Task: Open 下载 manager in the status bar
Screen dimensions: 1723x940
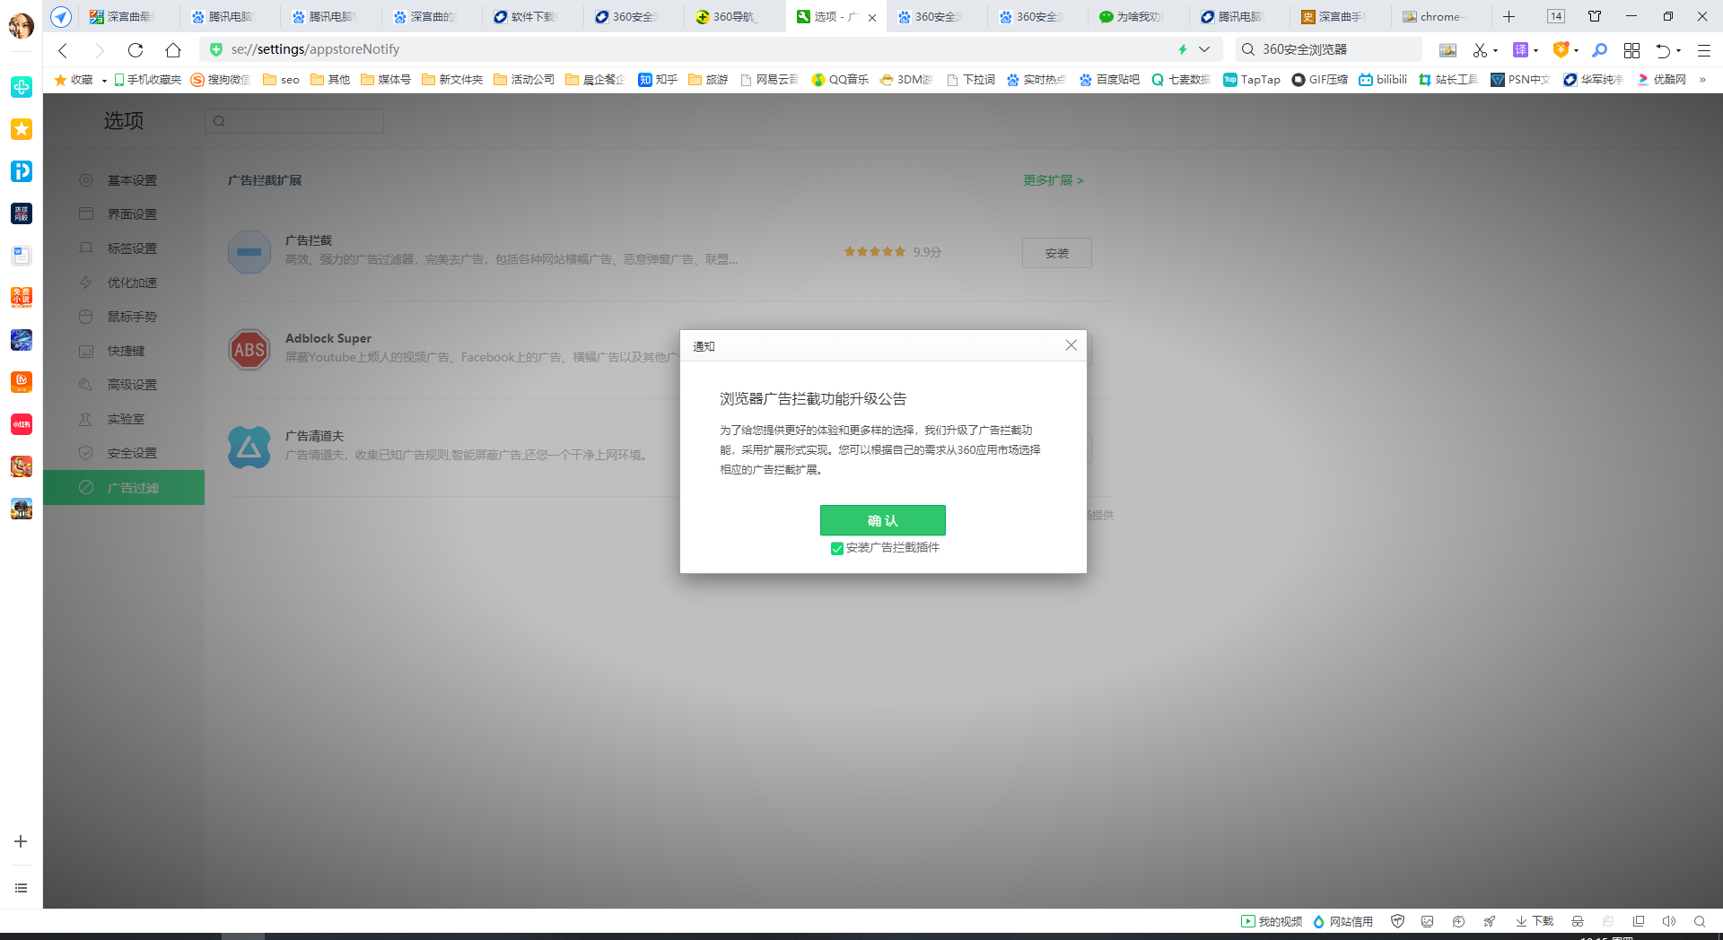Action: (1535, 921)
